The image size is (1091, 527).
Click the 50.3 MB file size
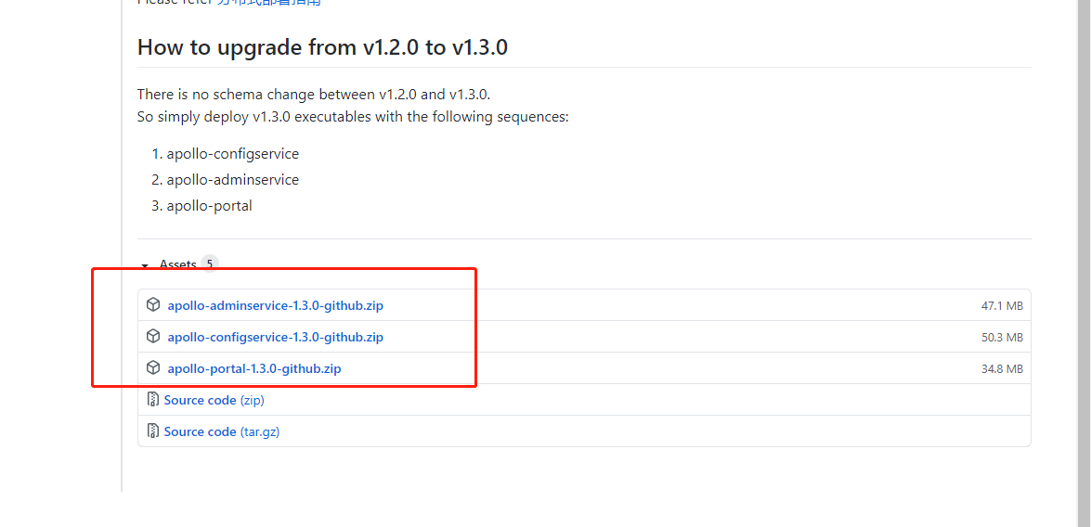coord(1002,337)
